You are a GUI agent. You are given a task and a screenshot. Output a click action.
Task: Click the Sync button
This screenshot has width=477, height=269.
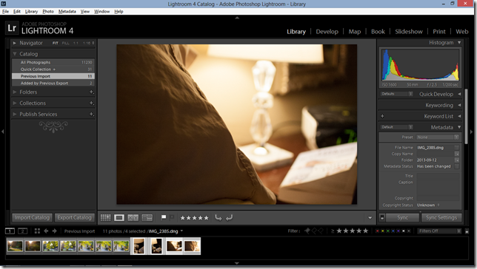coord(402,217)
